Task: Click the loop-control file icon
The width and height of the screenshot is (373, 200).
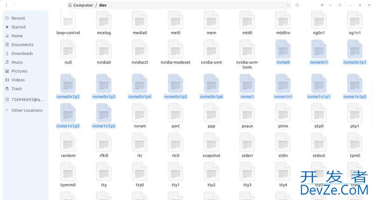Action: [68, 20]
